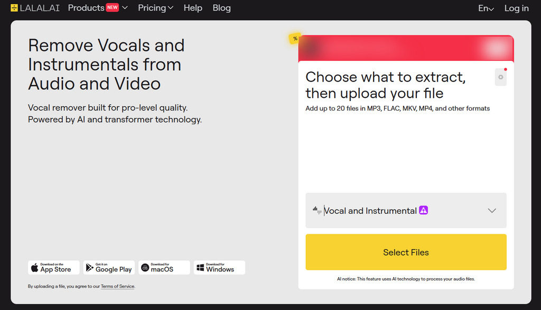Expand the Products menu chevron
This screenshot has height=310, width=541.
point(125,8)
